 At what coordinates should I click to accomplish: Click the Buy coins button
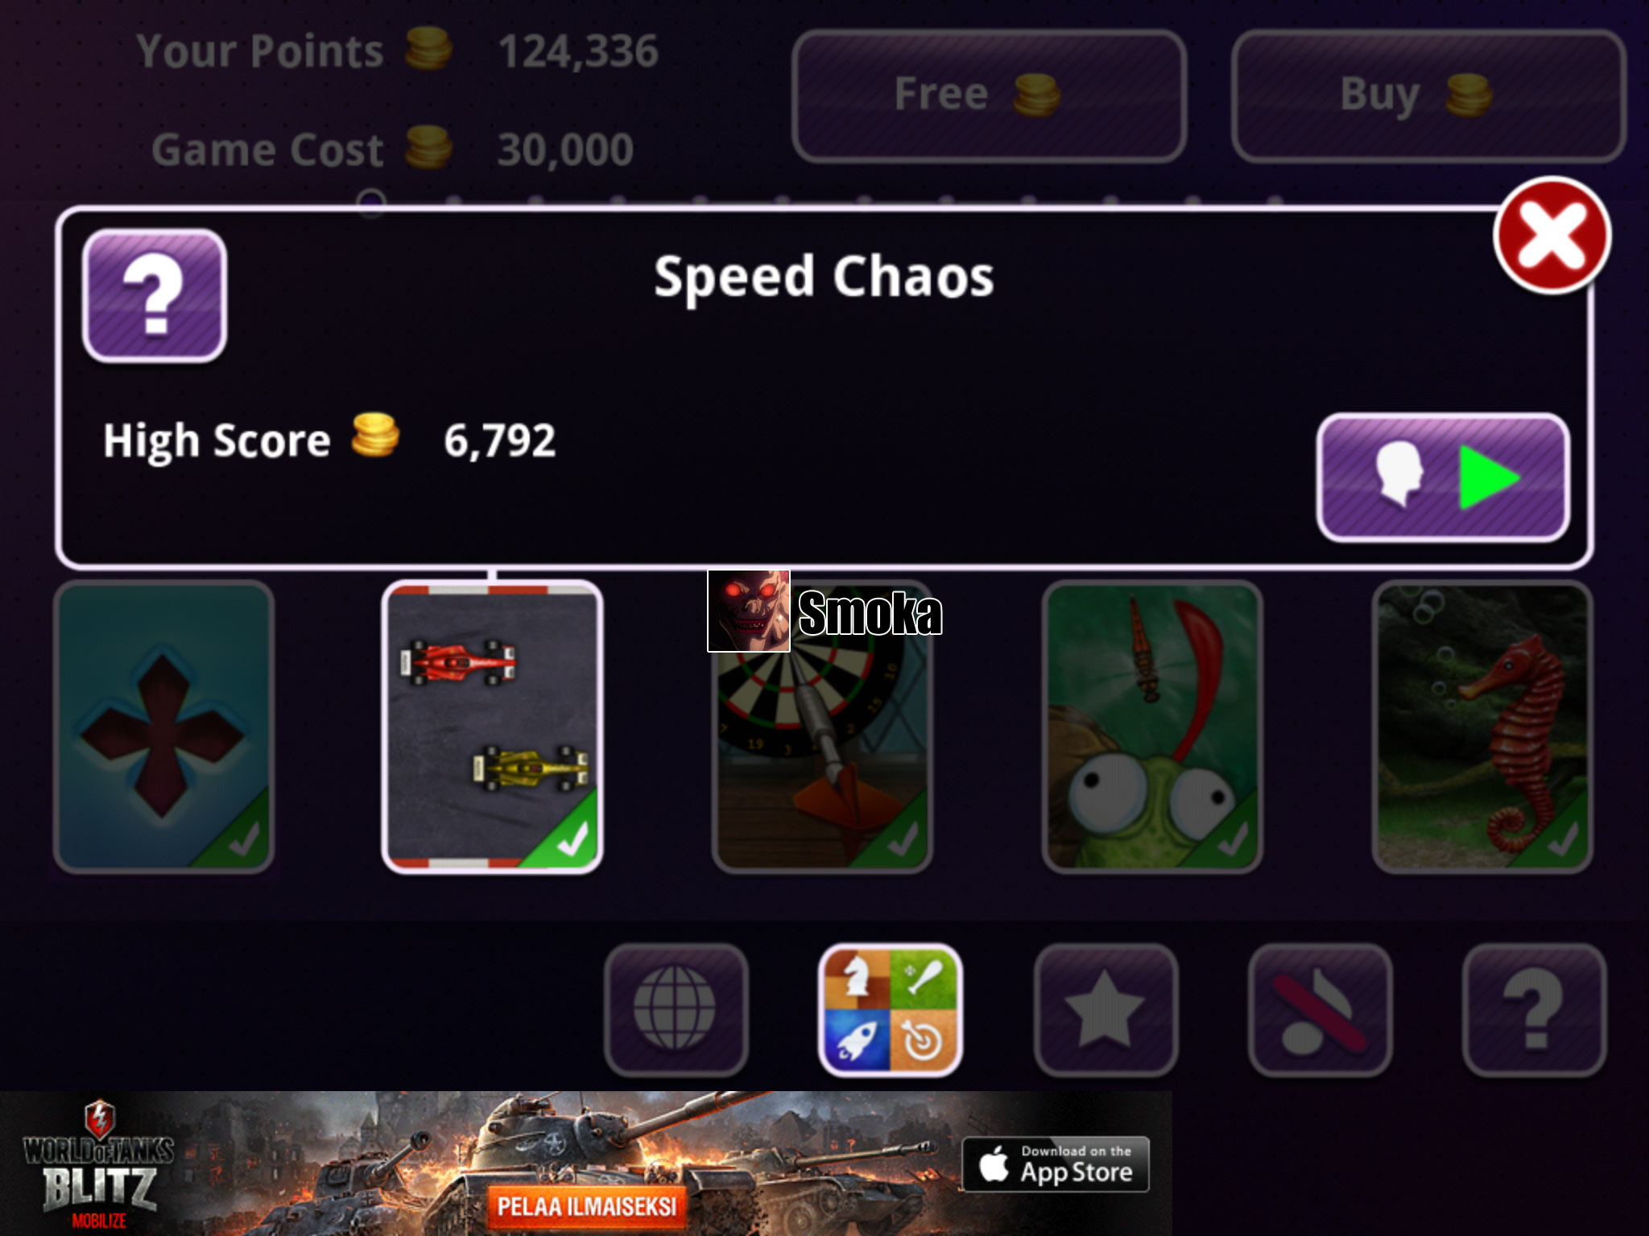[1428, 96]
